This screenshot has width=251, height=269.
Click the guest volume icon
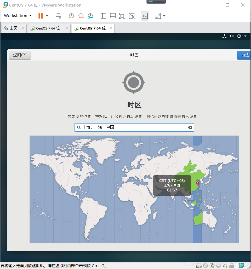232,36
